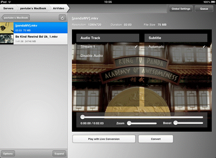The height and width of the screenshot is (158, 216).
Task: Select Disable Audio option
Action: [108, 56]
